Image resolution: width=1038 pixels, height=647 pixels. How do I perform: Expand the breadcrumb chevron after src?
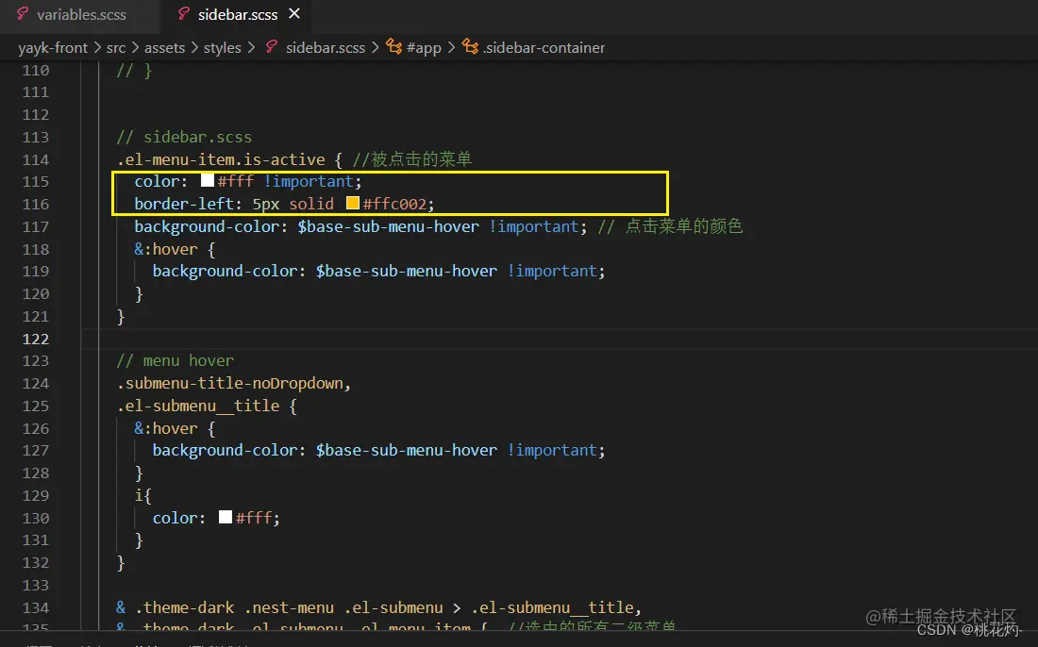(x=135, y=48)
